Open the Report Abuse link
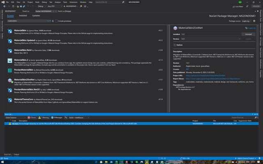This screenshot has height=164, width=263. (x=213, y=79)
